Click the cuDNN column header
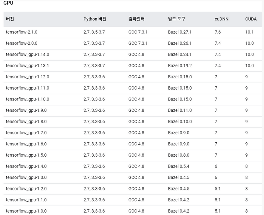The height and width of the screenshot is (215, 264). (221, 19)
